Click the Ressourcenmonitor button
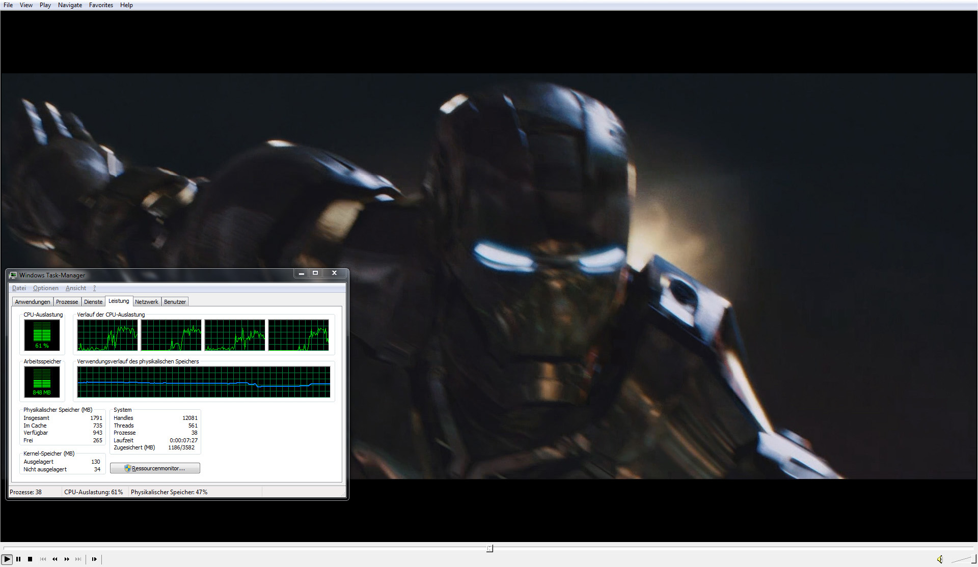 [155, 468]
